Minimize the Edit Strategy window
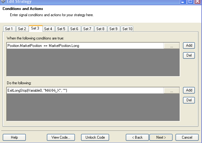202x143 pixels. (x=183, y=2)
